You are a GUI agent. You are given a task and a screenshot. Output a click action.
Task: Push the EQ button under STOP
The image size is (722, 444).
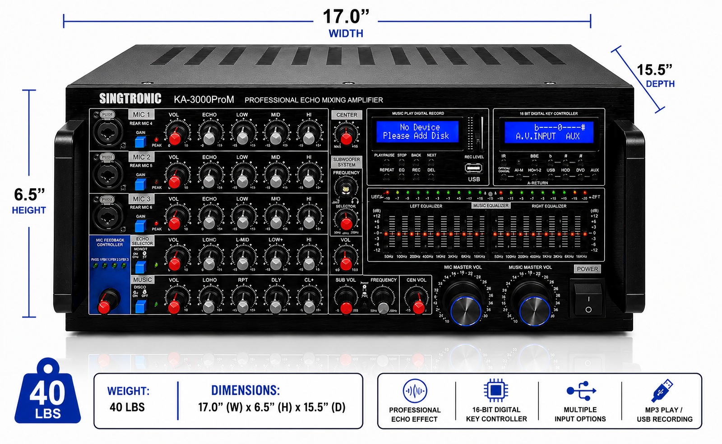pos(402,177)
